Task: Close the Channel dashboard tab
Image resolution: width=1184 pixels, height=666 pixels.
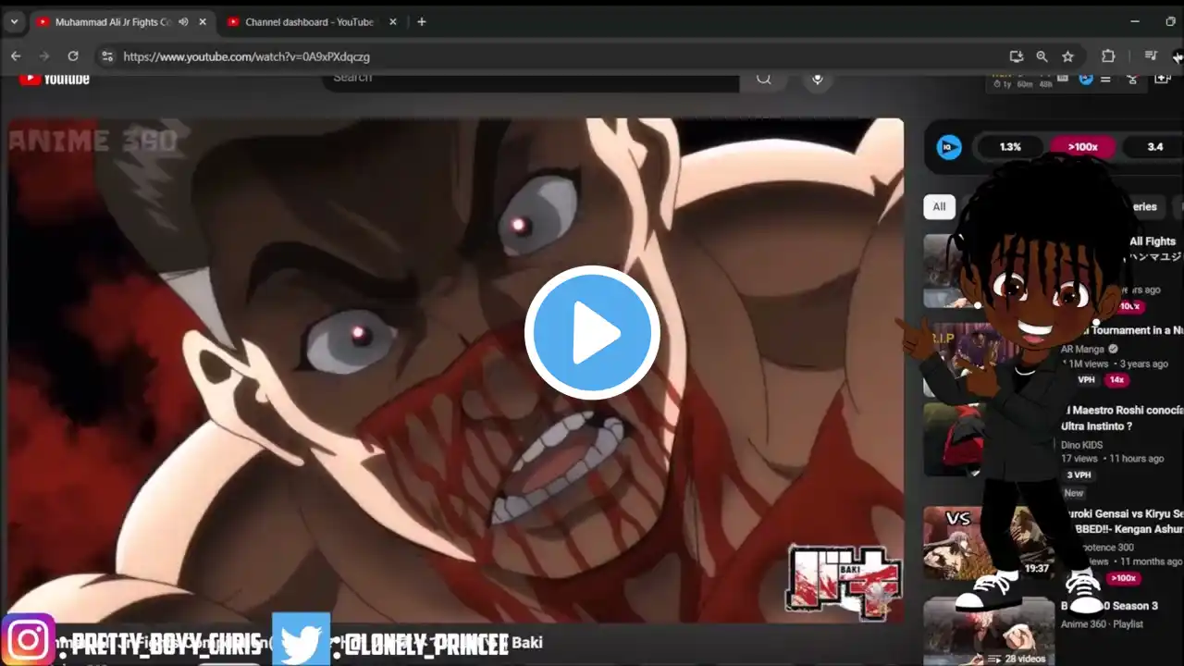Action: (393, 21)
